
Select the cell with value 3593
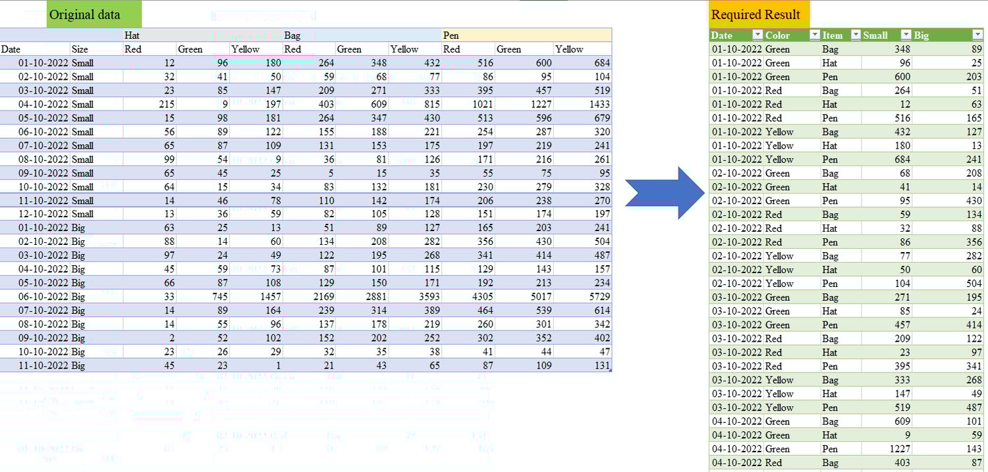click(x=415, y=296)
